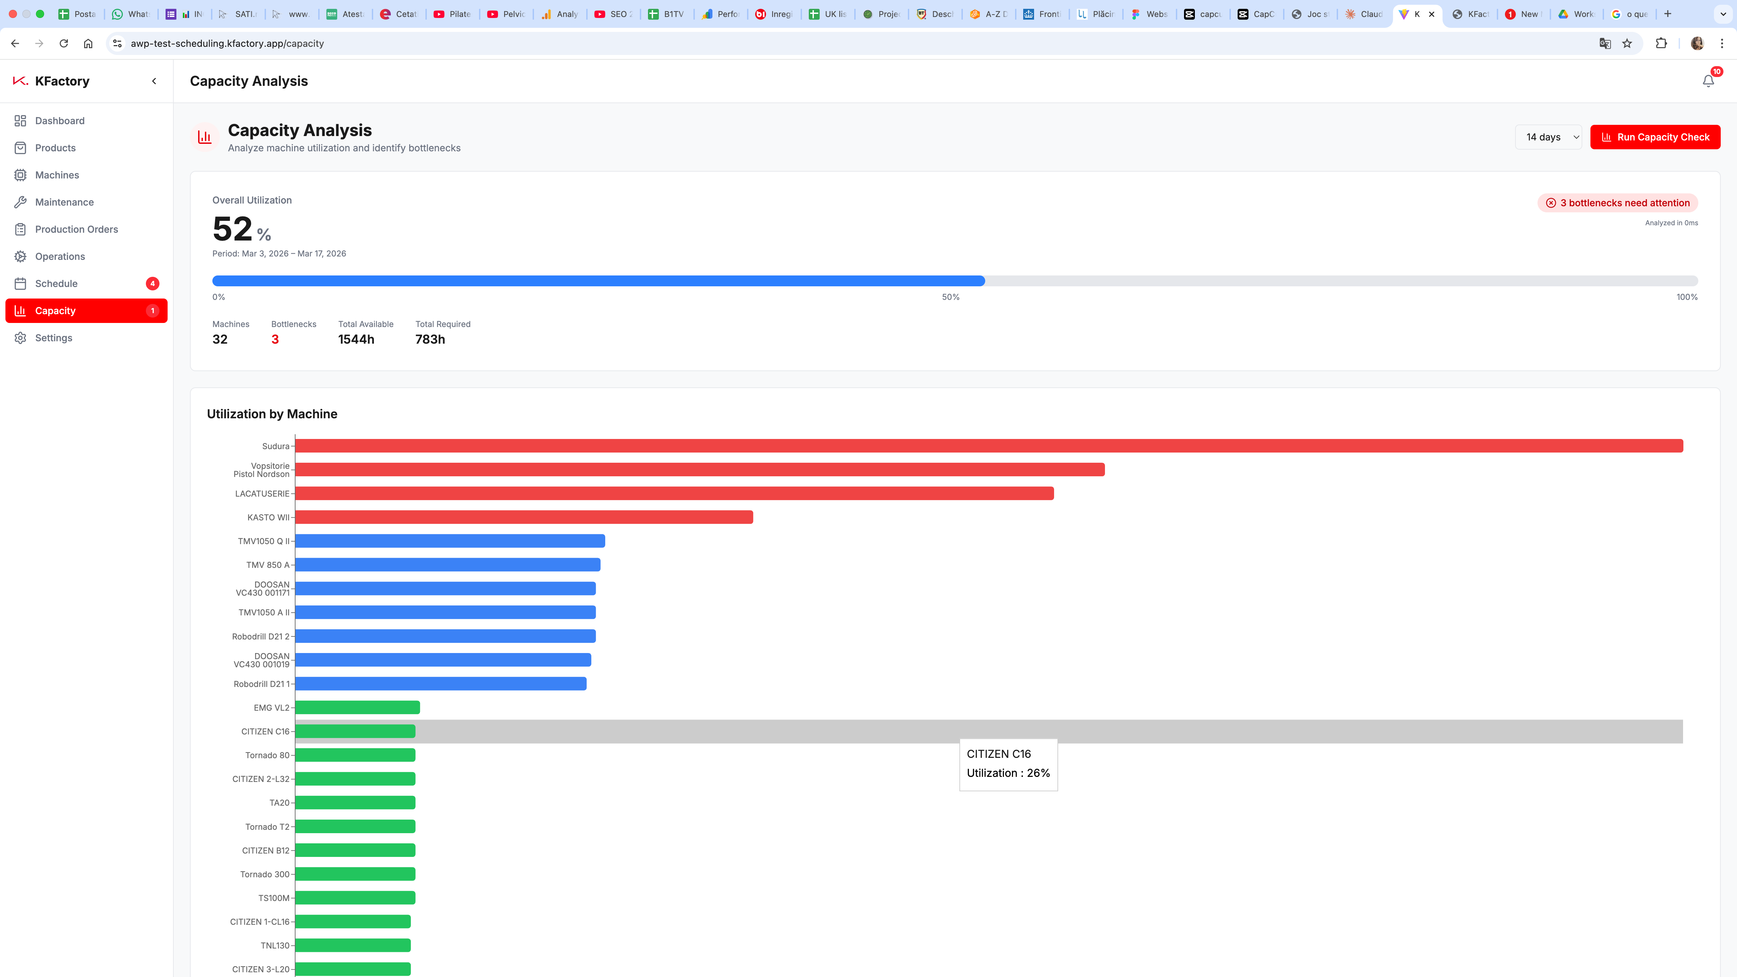Open Schedule with 4 badge
The image size is (1737, 977).
coord(86,283)
